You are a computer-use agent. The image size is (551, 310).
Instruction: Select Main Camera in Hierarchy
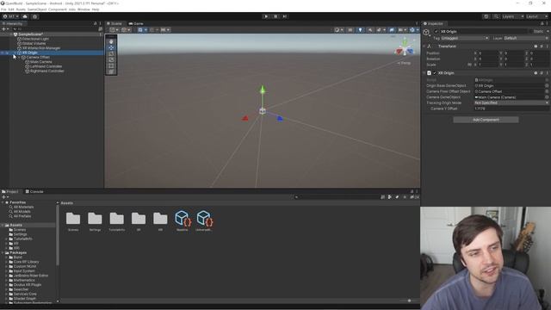[40, 62]
